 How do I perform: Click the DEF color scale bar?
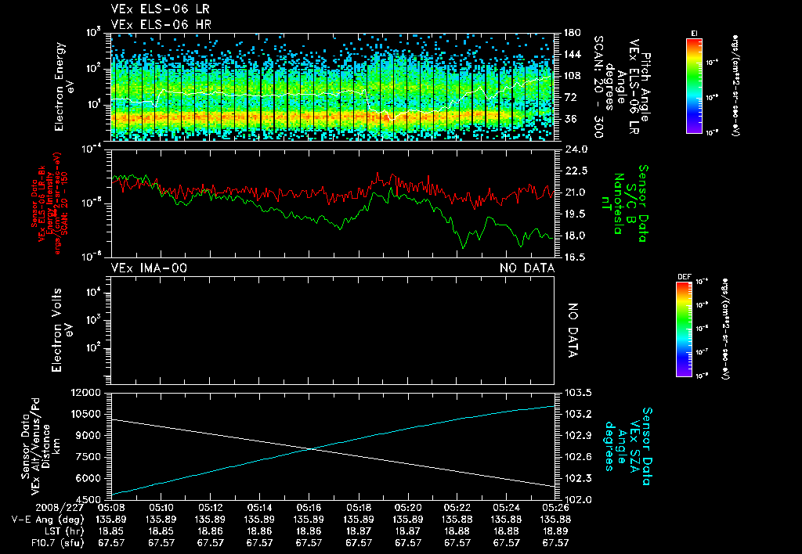(x=683, y=329)
